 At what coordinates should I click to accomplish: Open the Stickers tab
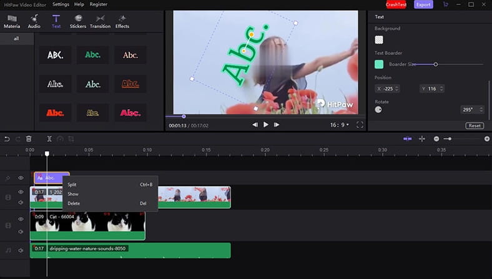[x=78, y=21]
